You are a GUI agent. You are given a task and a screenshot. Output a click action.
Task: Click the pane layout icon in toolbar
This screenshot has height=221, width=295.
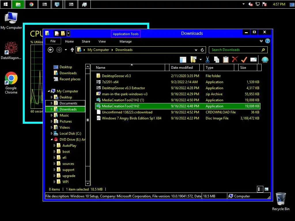tap(183, 60)
